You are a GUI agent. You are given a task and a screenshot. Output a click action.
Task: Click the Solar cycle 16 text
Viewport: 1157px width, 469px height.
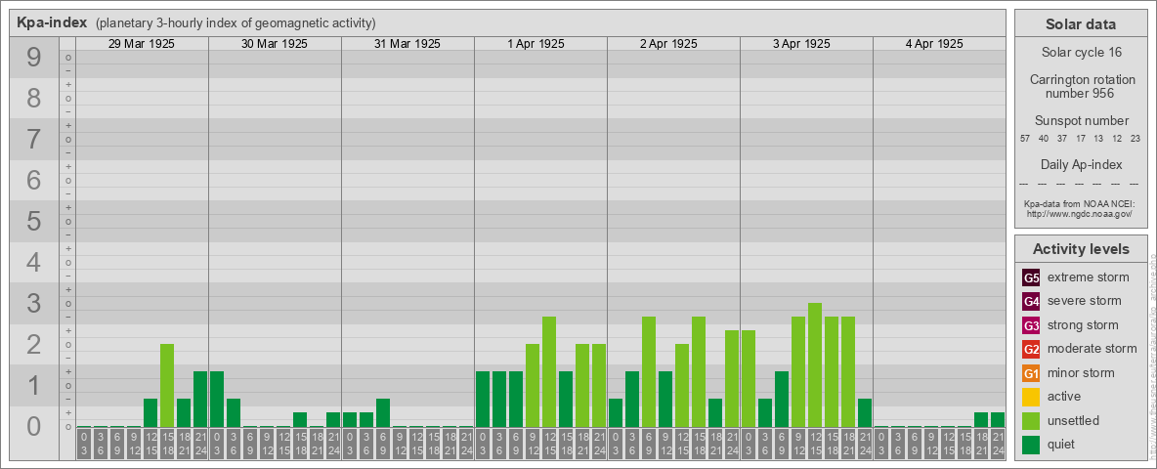1081,53
